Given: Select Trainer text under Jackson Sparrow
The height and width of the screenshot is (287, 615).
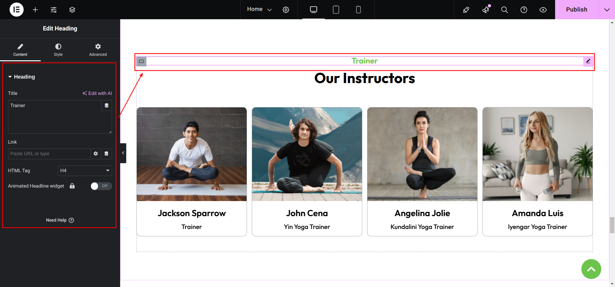Looking at the screenshot, I should tap(192, 227).
